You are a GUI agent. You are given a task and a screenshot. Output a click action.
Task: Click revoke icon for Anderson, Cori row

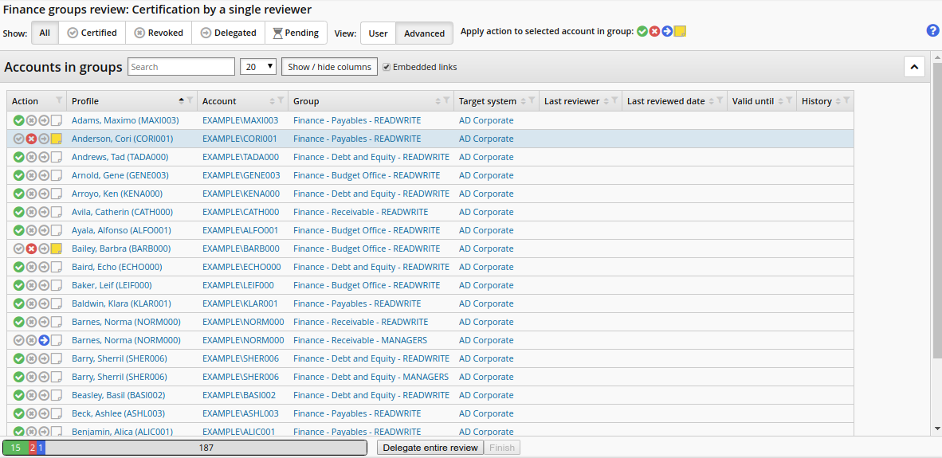pyautogui.click(x=31, y=139)
